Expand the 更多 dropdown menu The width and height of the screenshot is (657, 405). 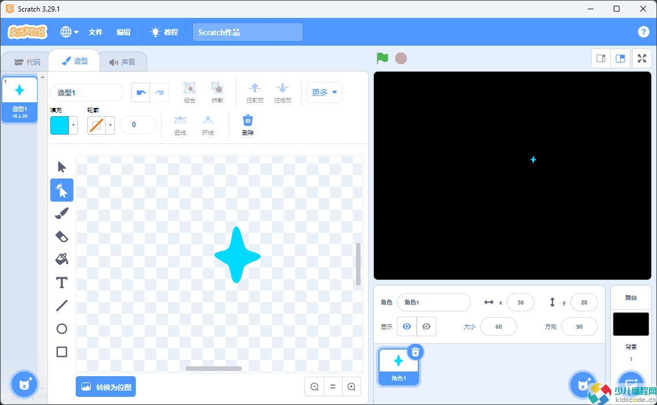pos(324,92)
